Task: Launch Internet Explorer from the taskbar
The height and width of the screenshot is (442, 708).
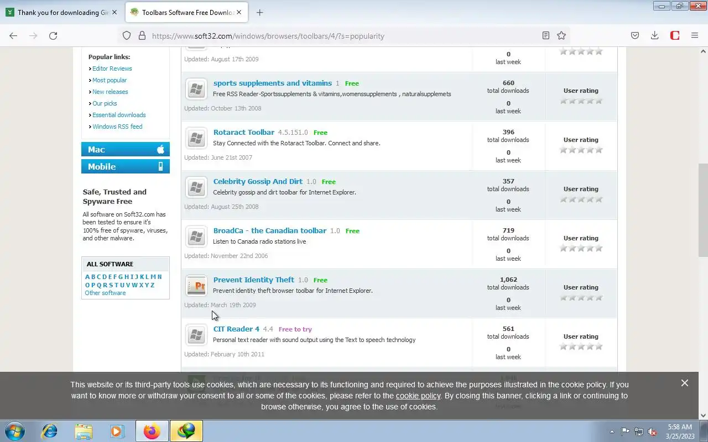Action: click(50, 431)
